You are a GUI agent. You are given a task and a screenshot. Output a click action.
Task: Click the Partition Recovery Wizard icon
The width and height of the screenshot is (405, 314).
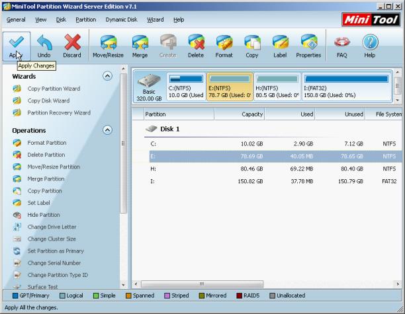click(17, 113)
